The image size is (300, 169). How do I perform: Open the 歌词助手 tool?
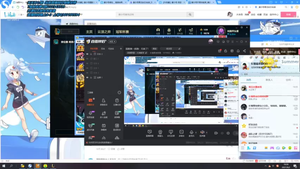tap(117, 127)
